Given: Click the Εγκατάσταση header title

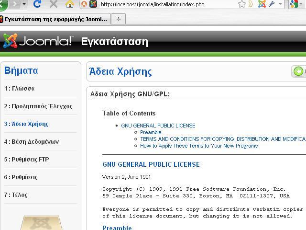Looking at the screenshot, I should 115,42.
